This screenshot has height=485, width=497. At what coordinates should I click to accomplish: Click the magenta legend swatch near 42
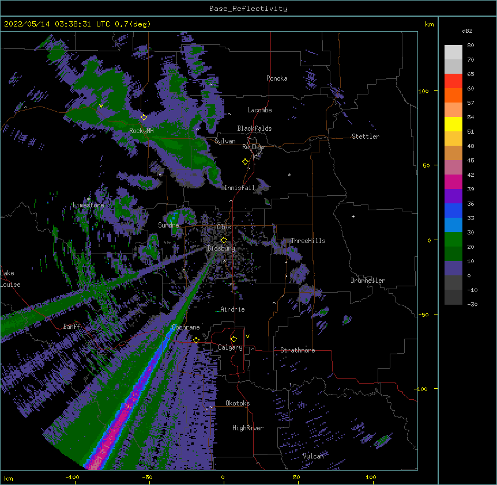pyautogui.click(x=453, y=181)
